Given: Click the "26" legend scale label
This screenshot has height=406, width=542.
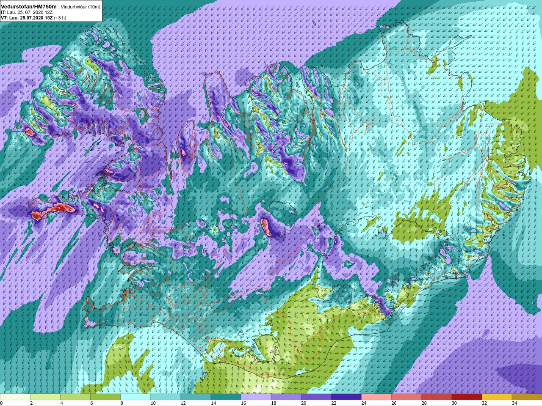Looking at the screenshot, I should (x=393, y=403).
